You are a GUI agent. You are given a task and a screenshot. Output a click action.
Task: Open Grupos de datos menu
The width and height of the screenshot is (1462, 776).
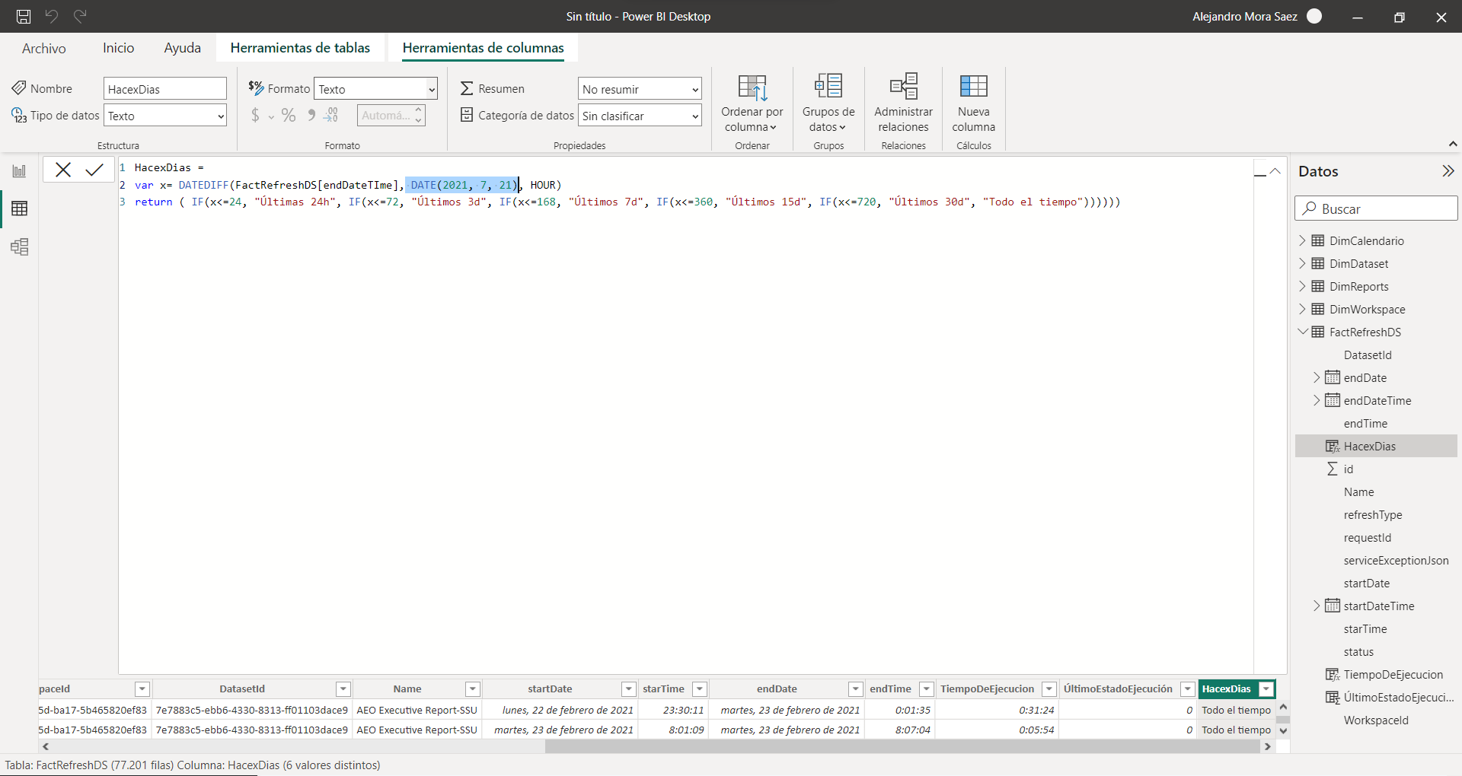point(828,103)
